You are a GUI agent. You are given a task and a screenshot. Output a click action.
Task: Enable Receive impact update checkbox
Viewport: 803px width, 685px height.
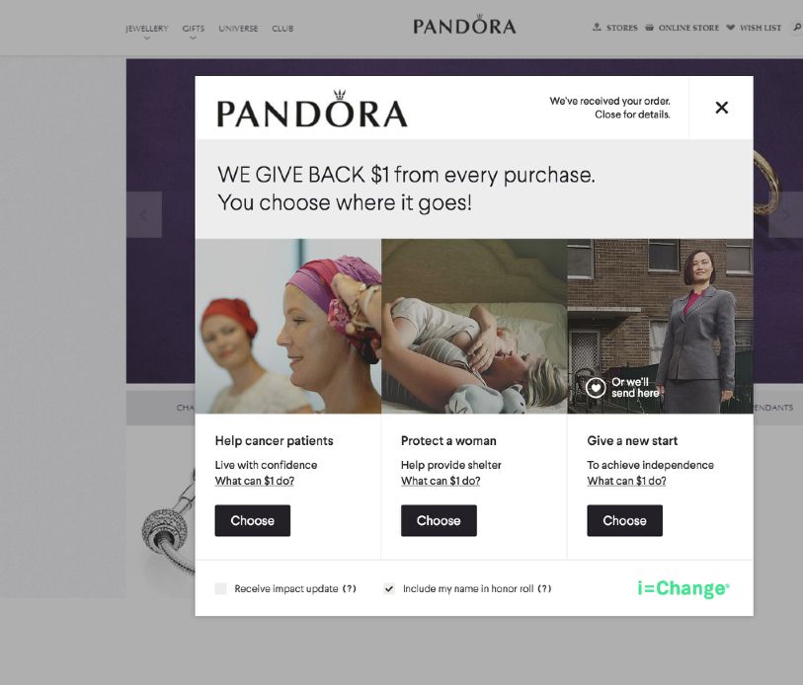[x=220, y=588]
